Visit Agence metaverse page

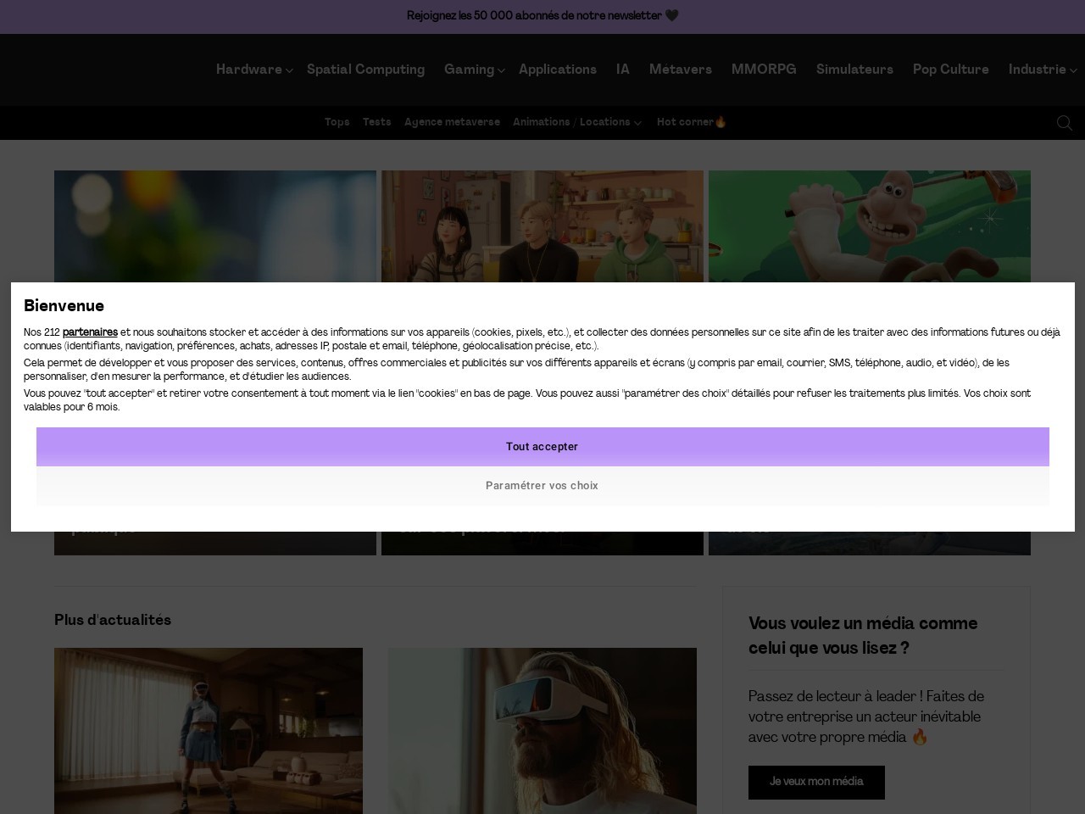pyautogui.click(x=452, y=122)
